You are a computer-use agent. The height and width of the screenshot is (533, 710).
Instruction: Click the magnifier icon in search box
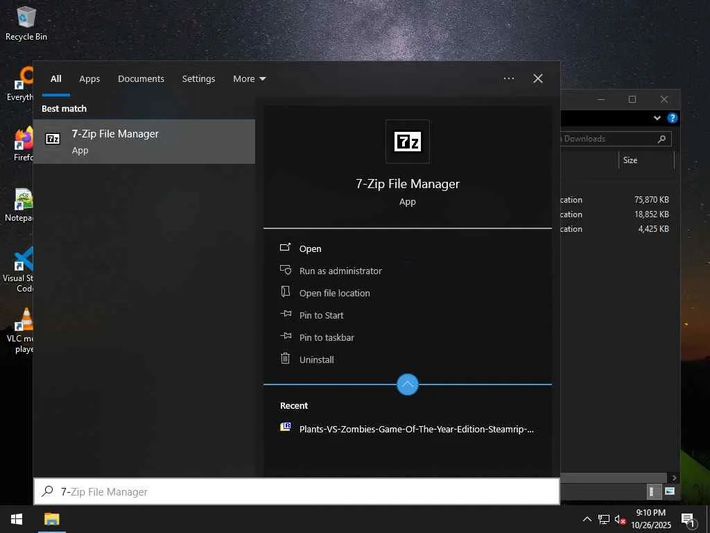(47, 491)
